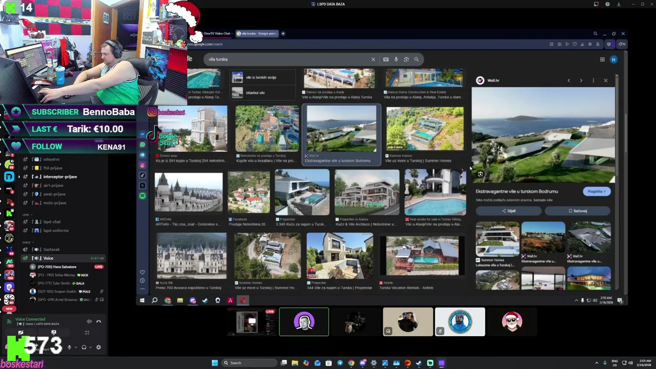Screen dimensions: 656x369
Task: Open the Airbnb Turska Vacation Rentals thumbnail
Action: (422, 256)
